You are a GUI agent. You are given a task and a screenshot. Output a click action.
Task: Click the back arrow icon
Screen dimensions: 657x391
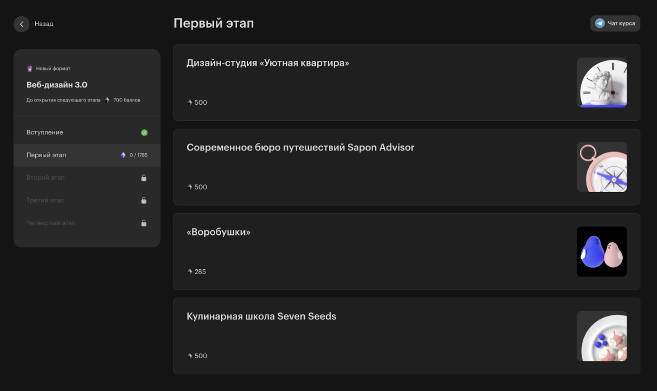click(22, 24)
